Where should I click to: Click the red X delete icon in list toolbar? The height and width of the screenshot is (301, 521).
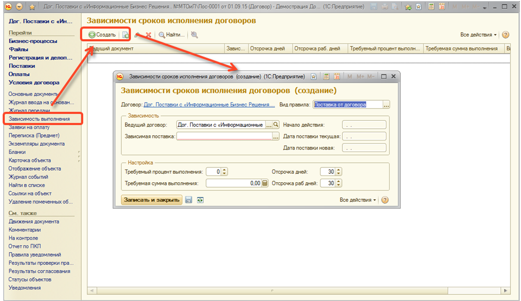click(148, 35)
